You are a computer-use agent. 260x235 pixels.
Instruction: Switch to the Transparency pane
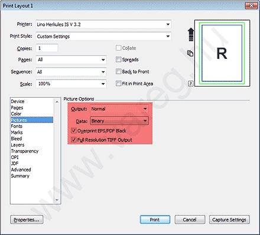click(32, 151)
